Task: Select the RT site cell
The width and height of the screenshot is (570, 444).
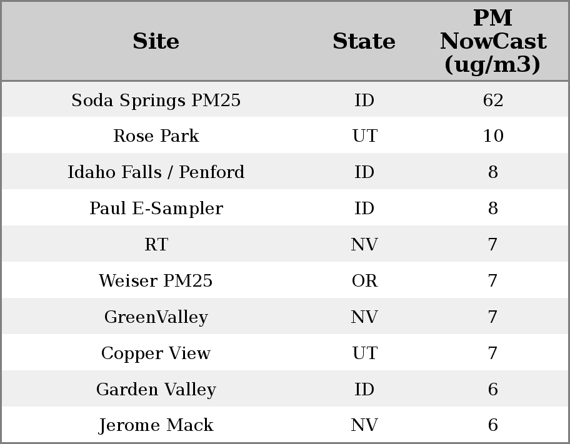Action: pos(156,245)
